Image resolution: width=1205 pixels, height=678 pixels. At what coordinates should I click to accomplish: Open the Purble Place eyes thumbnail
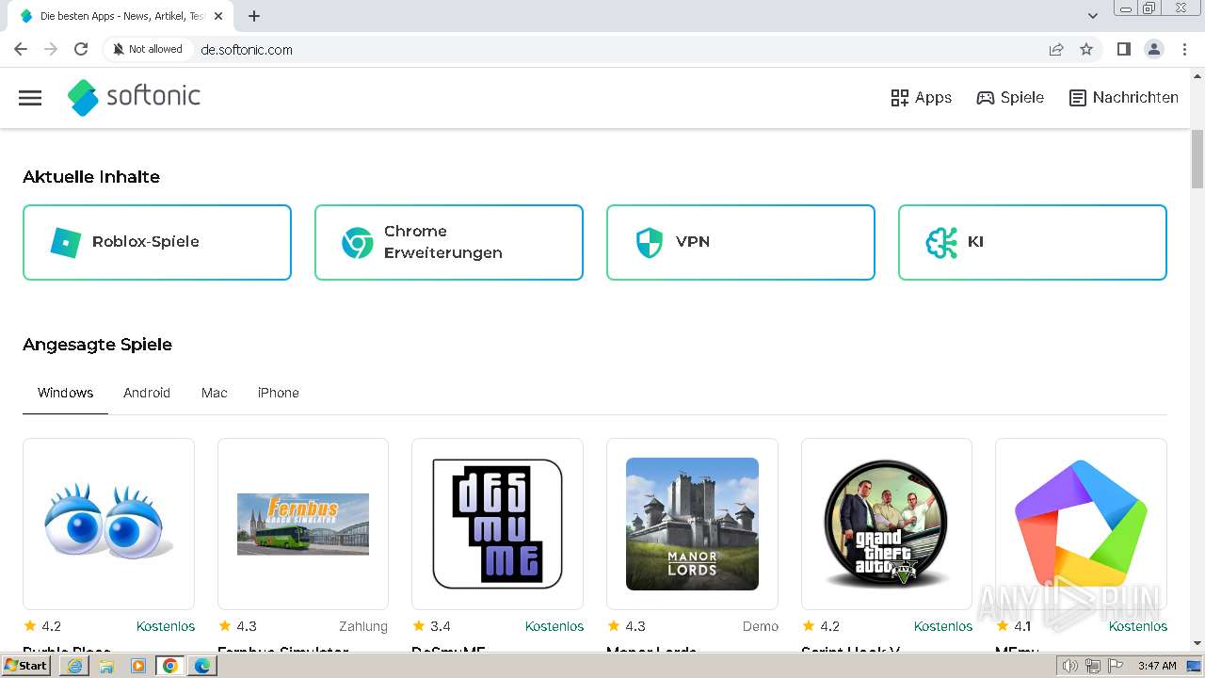[108, 524]
